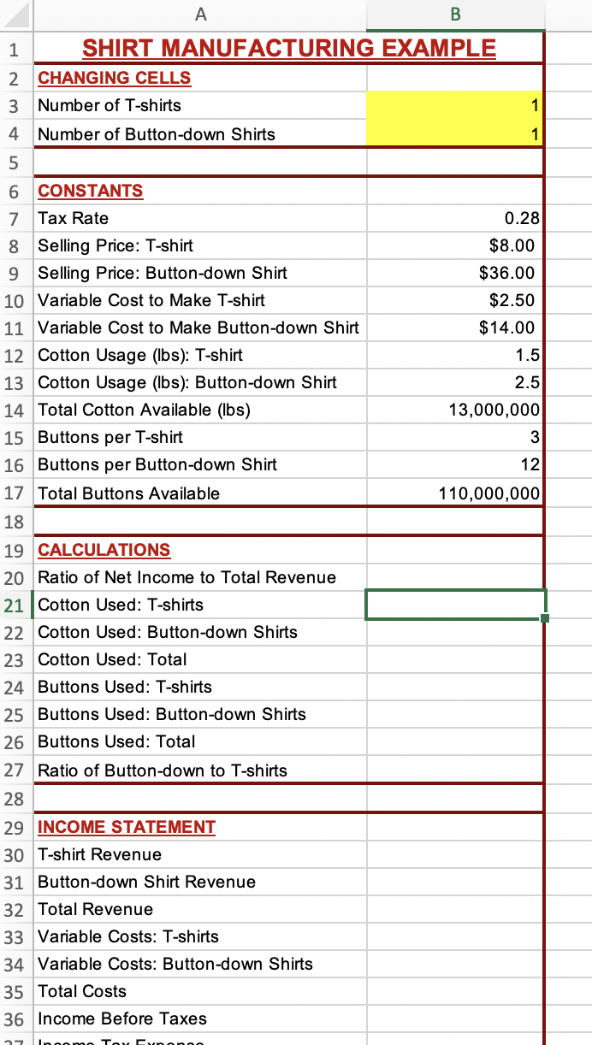Select row 28 header
592x1045 pixels.
pyautogui.click(x=15, y=799)
